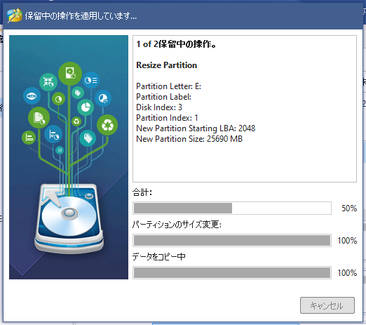
Task: Click the wizard app icon in the title bar
Action: tap(15, 15)
